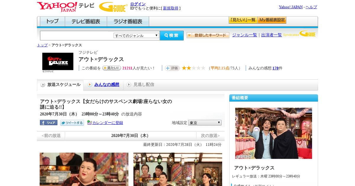Viewport: 355px width, 186px height.
Task: Click the Facebook シェア button
Action: tap(49, 123)
